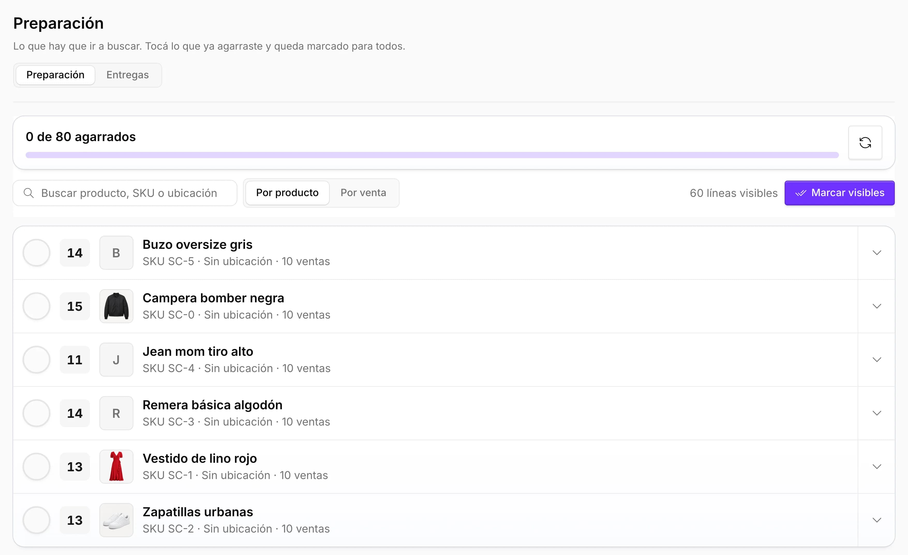Image resolution: width=908 pixels, height=555 pixels.
Task: Click the search magnifier icon
Action: pos(29,193)
